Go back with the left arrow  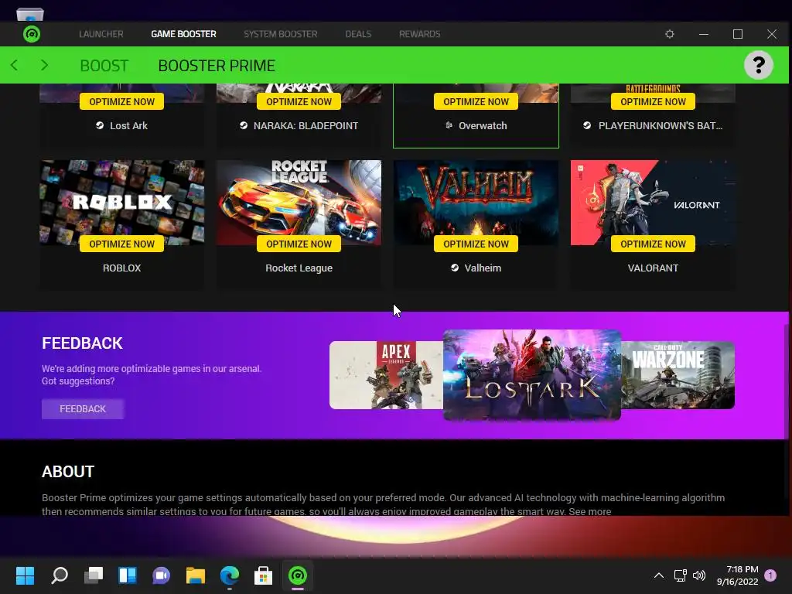(x=14, y=65)
